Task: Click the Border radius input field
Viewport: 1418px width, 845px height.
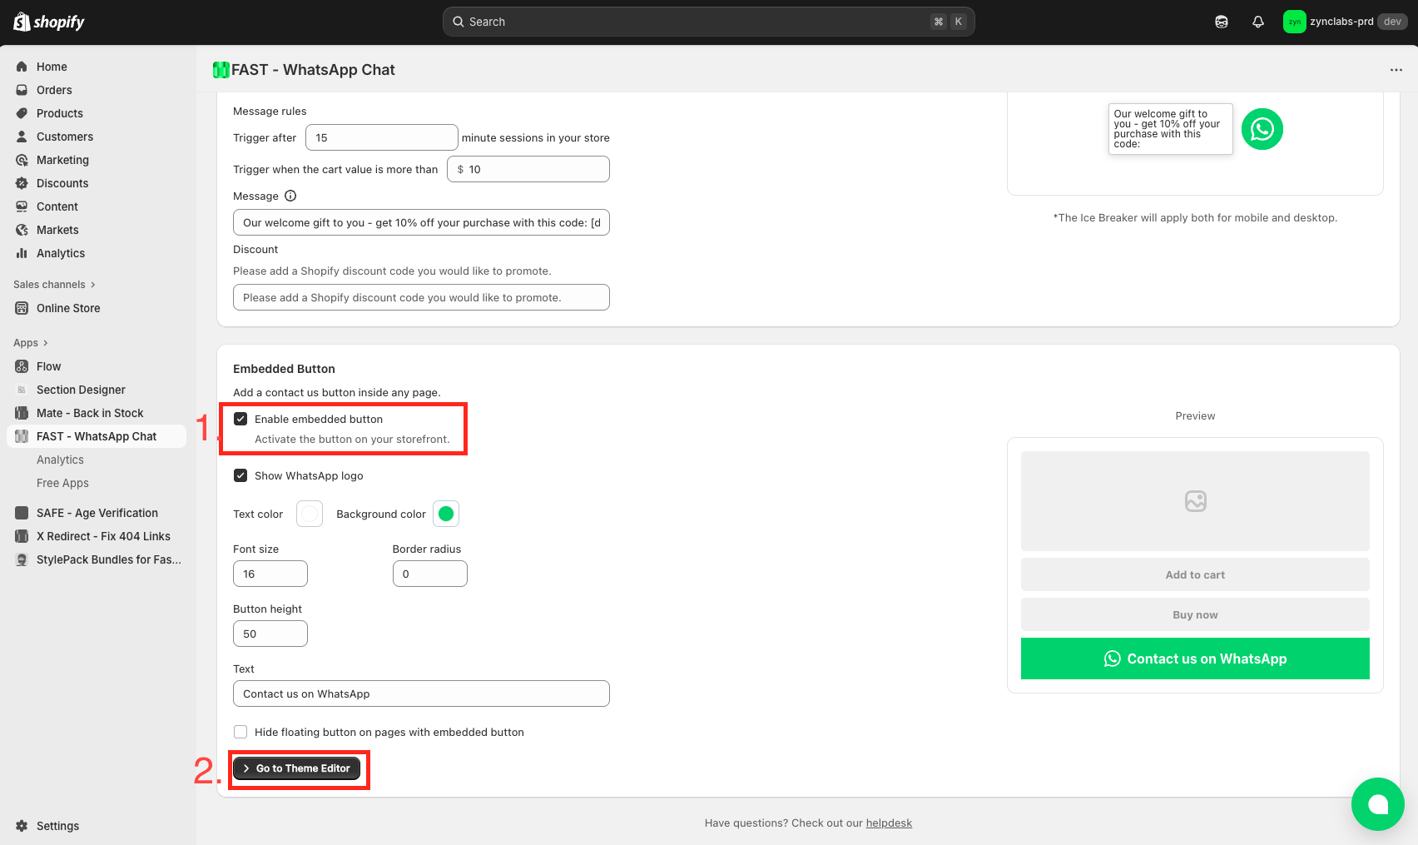Action: 429,574
